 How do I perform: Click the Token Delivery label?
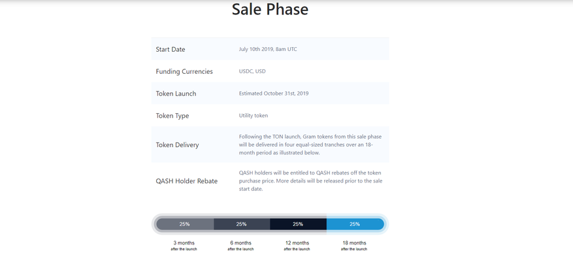(x=177, y=145)
